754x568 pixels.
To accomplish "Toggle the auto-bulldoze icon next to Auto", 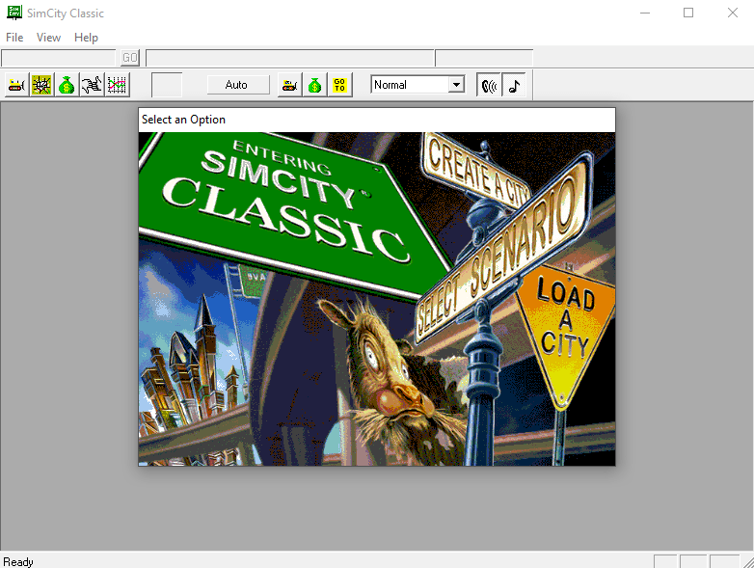I will tap(290, 85).
